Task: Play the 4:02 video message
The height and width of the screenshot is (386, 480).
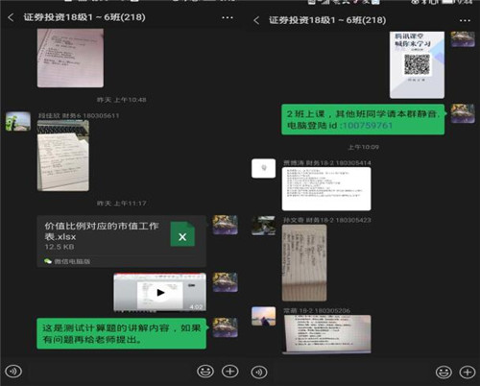Action: point(160,292)
